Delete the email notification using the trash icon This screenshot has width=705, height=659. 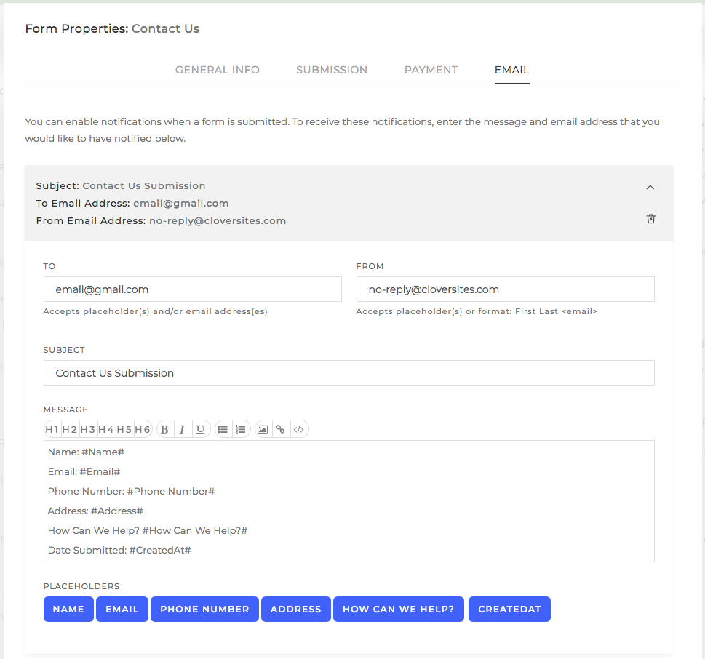click(650, 218)
